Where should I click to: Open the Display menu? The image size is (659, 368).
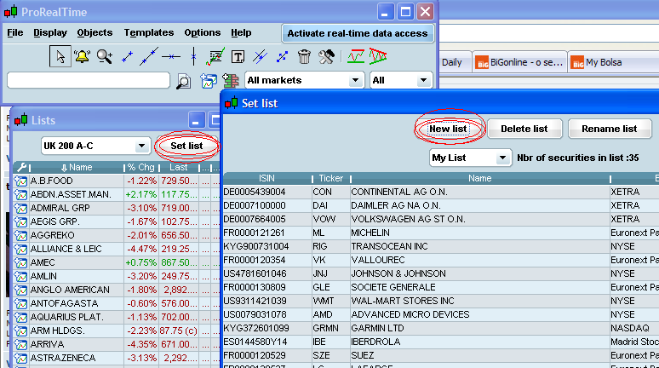(50, 33)
